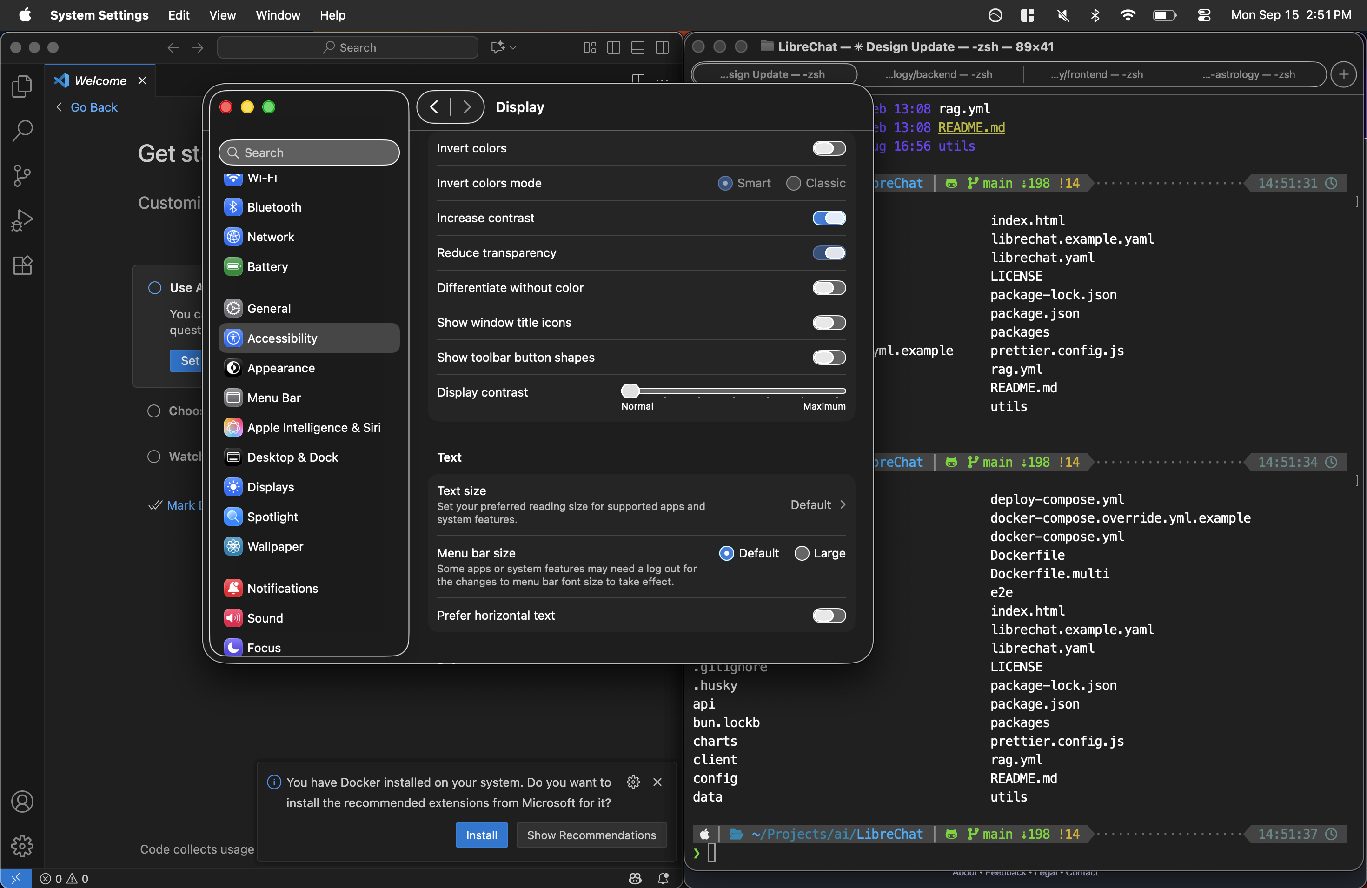1367x888 pixels.
Task: Open VS Code Manage gear icon
Action: [x=22, y=846]
